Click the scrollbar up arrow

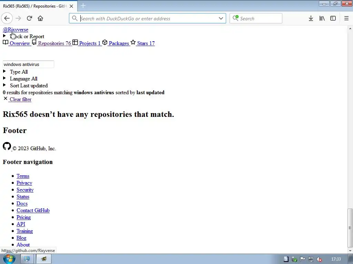350,29
